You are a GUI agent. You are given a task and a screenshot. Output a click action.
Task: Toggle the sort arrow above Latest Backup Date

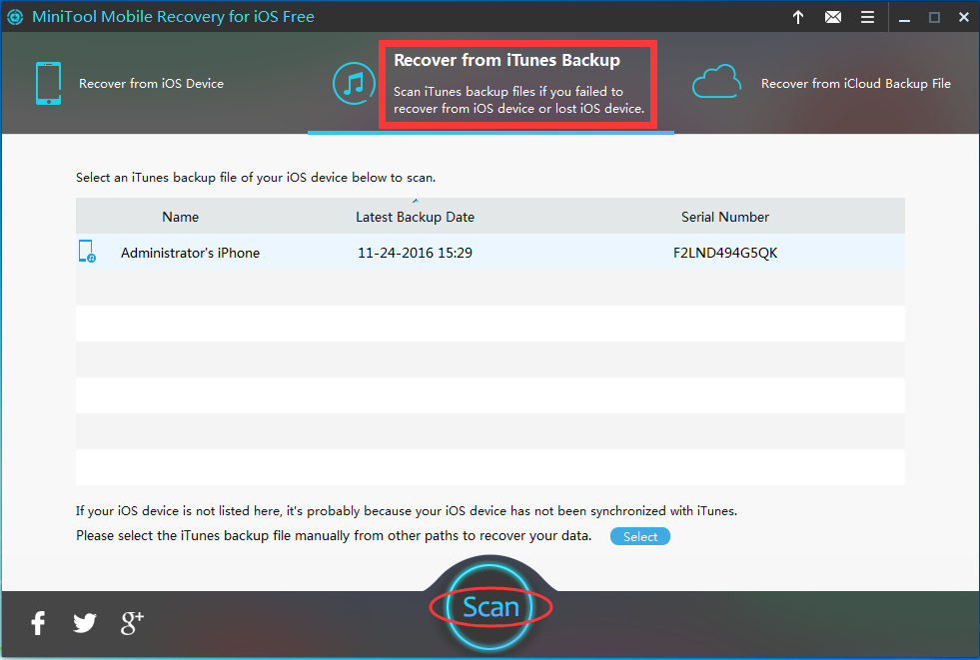point(415,201)
